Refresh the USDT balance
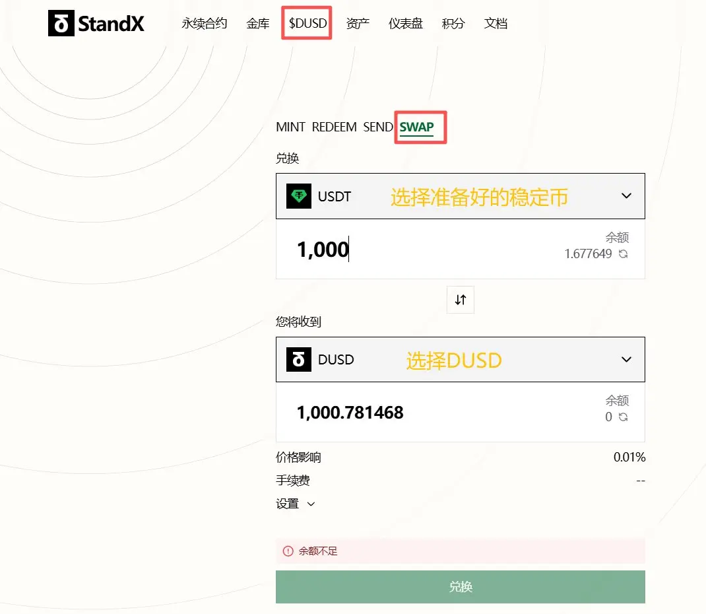This screenshot has height=614, width=706. [x=623, y=254]
